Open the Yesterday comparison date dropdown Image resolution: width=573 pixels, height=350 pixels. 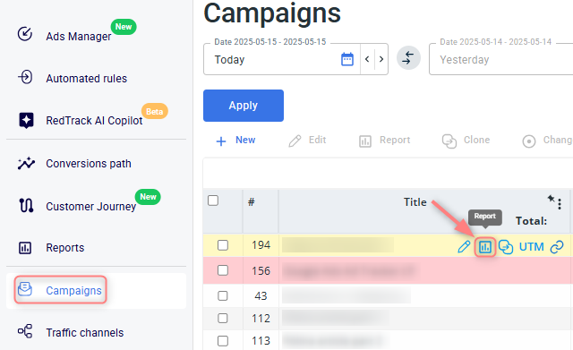[x=501, y=60]
